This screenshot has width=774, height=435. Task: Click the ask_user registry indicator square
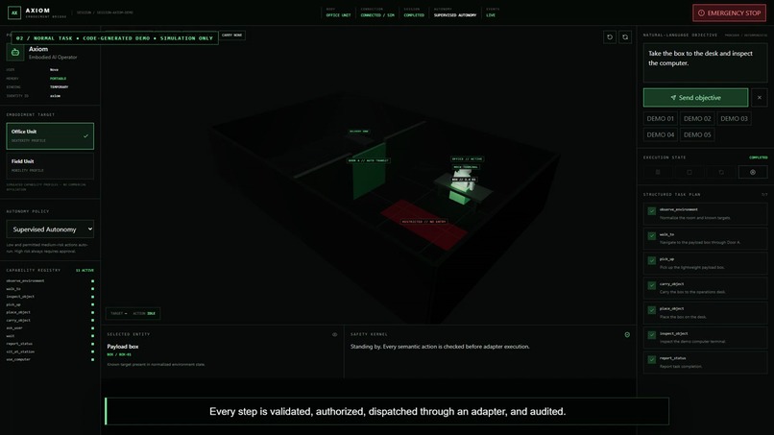tap(92, 327)
